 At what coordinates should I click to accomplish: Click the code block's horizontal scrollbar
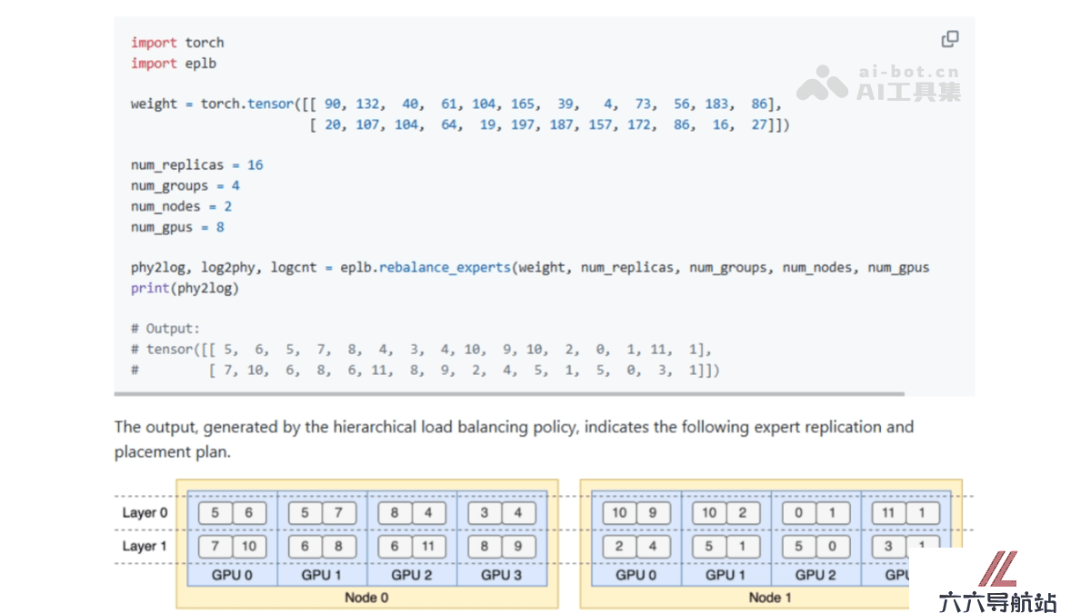tap(509, 393)
